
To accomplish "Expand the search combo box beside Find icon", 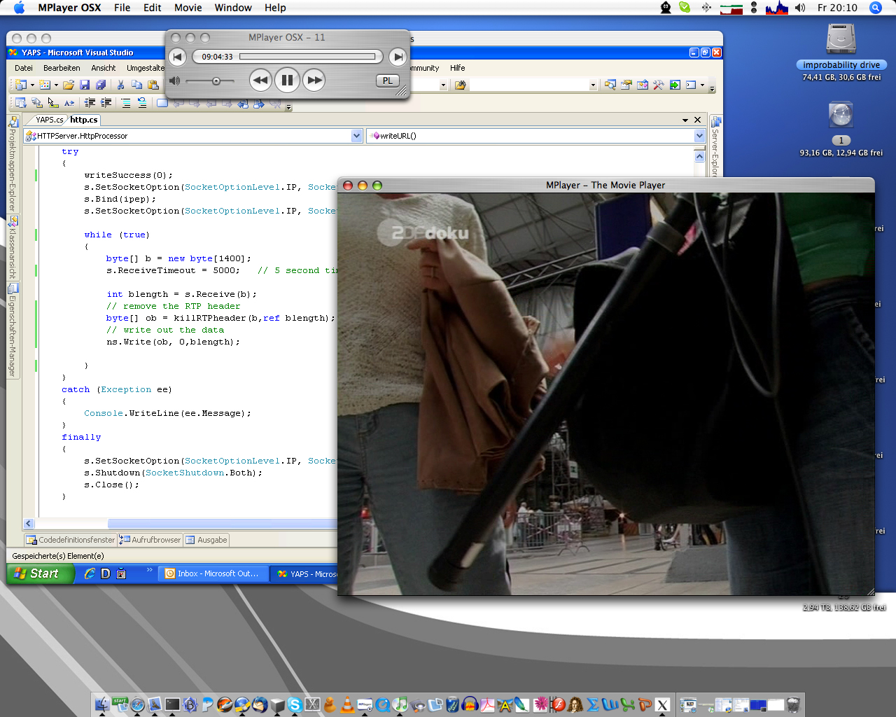I will [x=593, y=85].
